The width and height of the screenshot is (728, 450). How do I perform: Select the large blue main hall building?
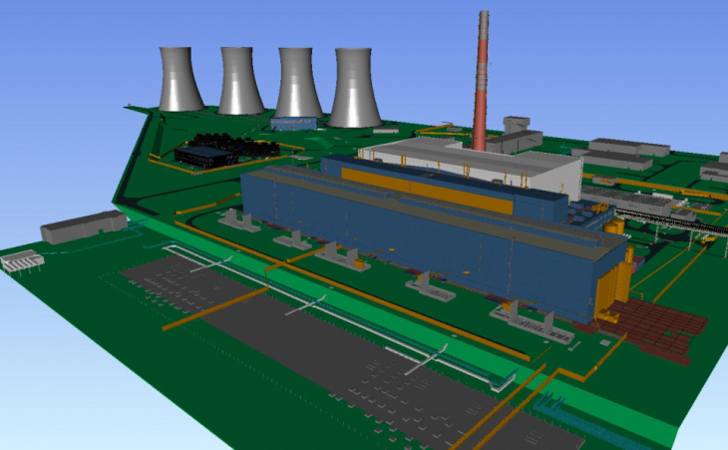[432, 241]
